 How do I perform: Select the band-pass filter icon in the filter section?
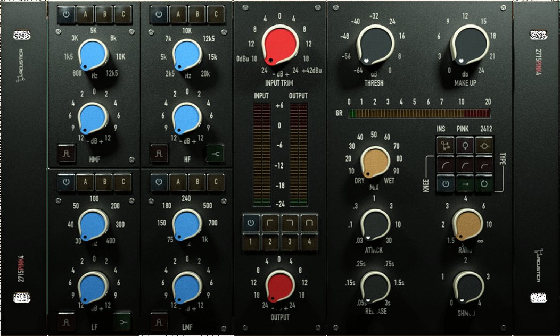point(309,222)
